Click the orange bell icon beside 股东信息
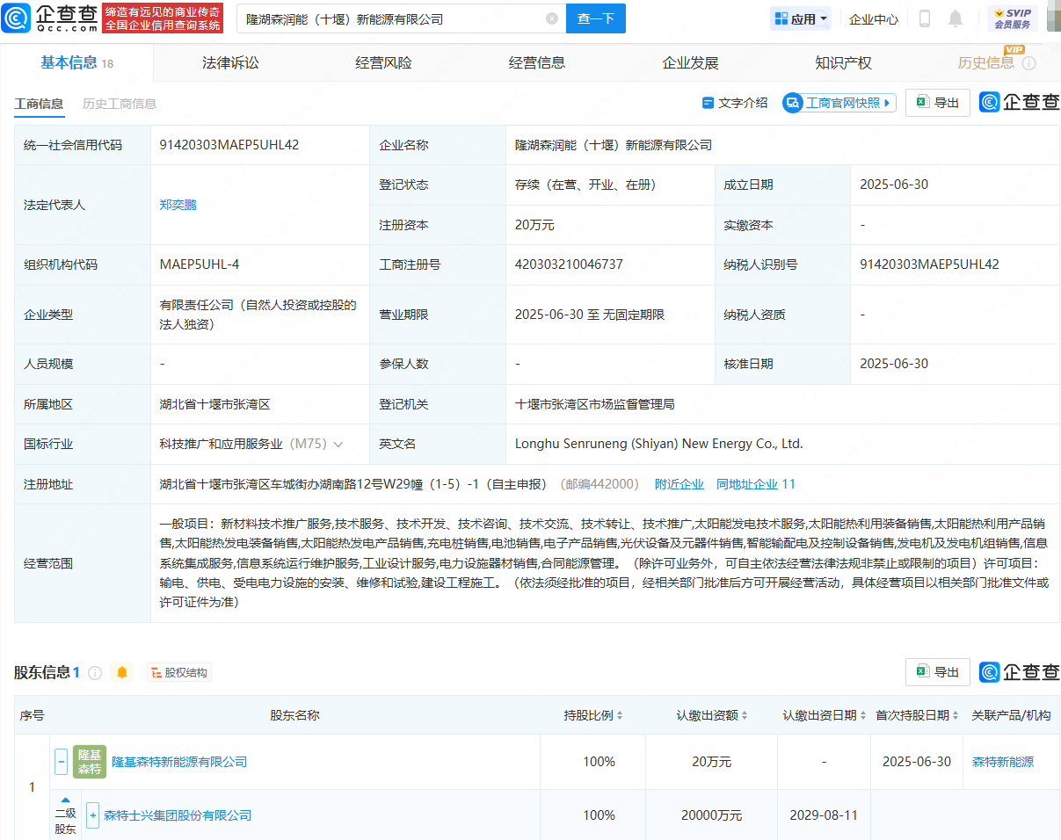 pos(122,673)
